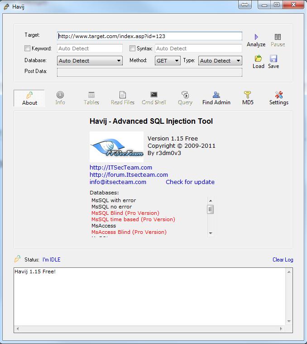
Task: Select 'MsAccess' list entry
Action: click(x=104, y=226)
